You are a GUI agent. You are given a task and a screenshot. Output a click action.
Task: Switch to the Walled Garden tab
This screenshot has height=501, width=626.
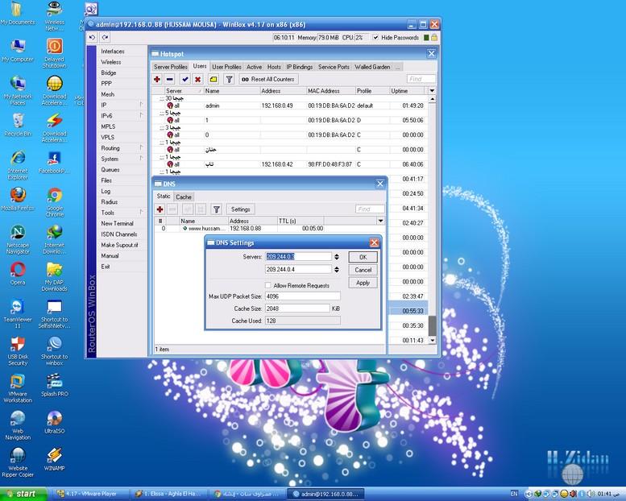pos(372,67)
